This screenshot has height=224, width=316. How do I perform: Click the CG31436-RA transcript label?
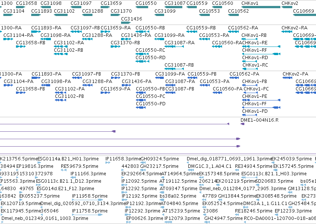click(x=136, y=35)
